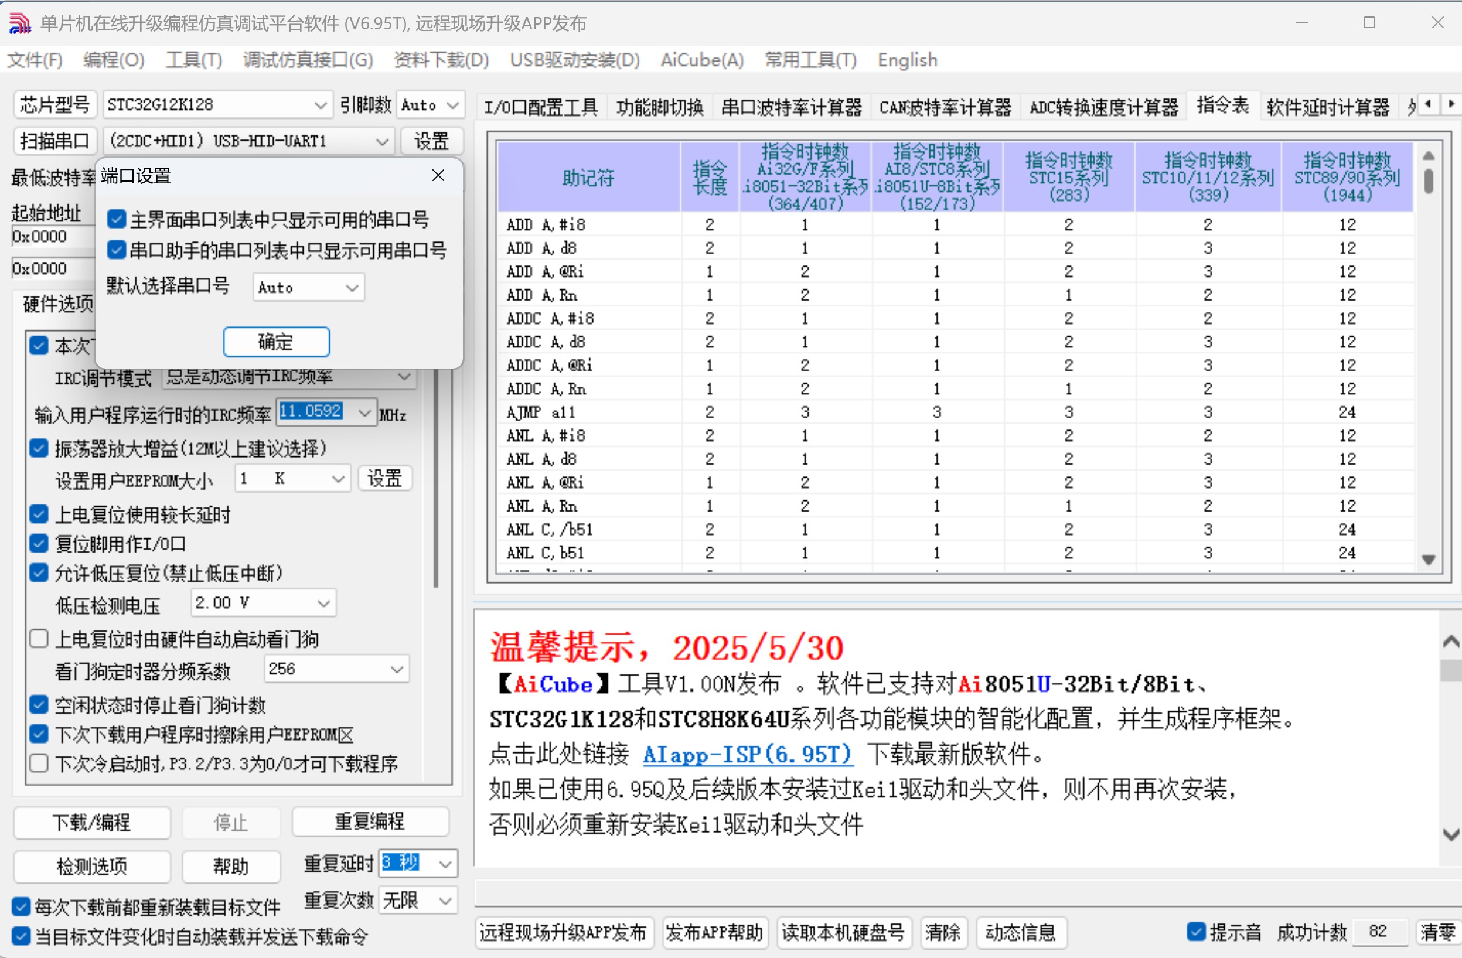Click the message panel scrollbar thumb
This screenshot has height=958, width=1462.
(1450, 670)
